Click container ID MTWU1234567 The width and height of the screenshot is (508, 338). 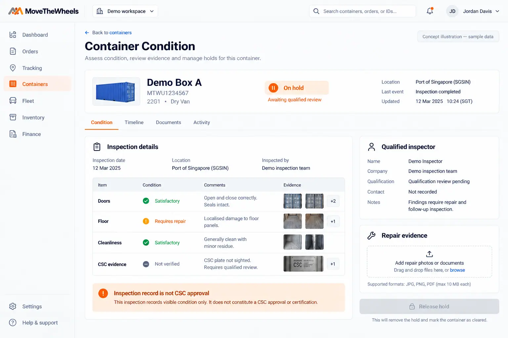(168, 93)
